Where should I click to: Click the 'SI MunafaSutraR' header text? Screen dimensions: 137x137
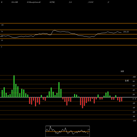(34, 2)
